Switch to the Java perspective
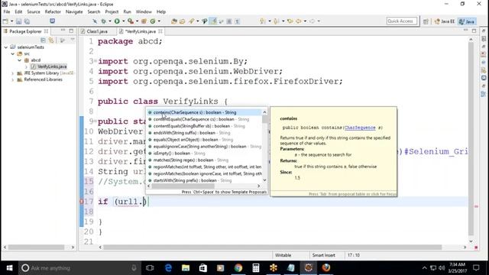489x275 pixels. pyautogui.click(x=467, y=21)
